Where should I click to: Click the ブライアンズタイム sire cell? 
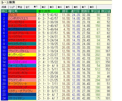[x=22, y=51]
